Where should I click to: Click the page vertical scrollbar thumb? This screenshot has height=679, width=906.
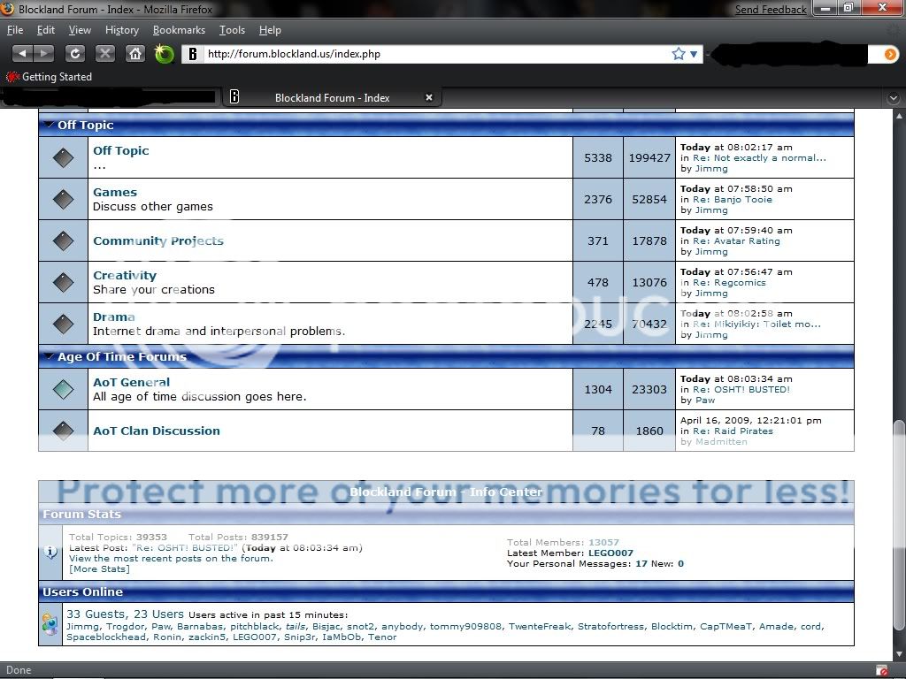(x=899, y=527)
